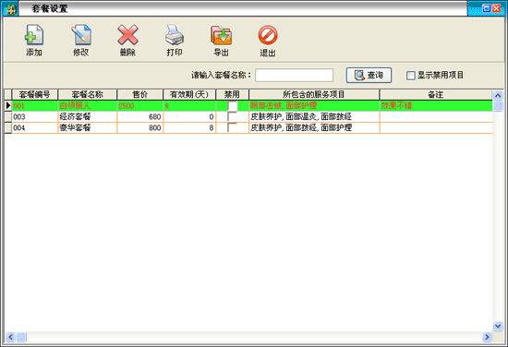Click the vertical scrollbar up arrow
Screen dimensions: 508x347
click(x=498, y=95)
